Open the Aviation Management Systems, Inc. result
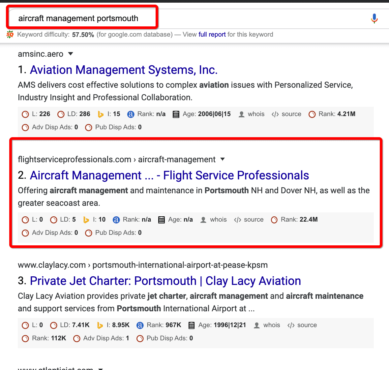The image size is (389, 370). [x=124, y=70]
